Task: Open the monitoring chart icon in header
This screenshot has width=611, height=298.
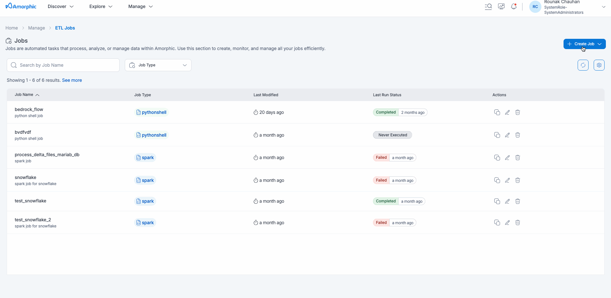Action: (x=501, y=6)
